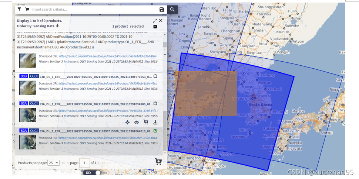Download the S3A 034900 product
This screenshot has height=179, width=359.
(x=155, y=123)
